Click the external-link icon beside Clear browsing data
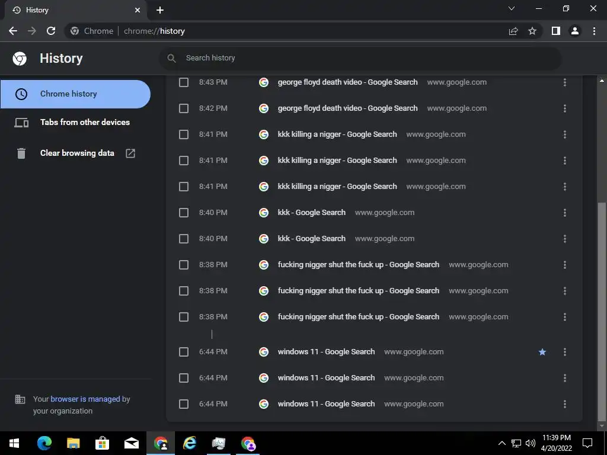 (130, 153)
